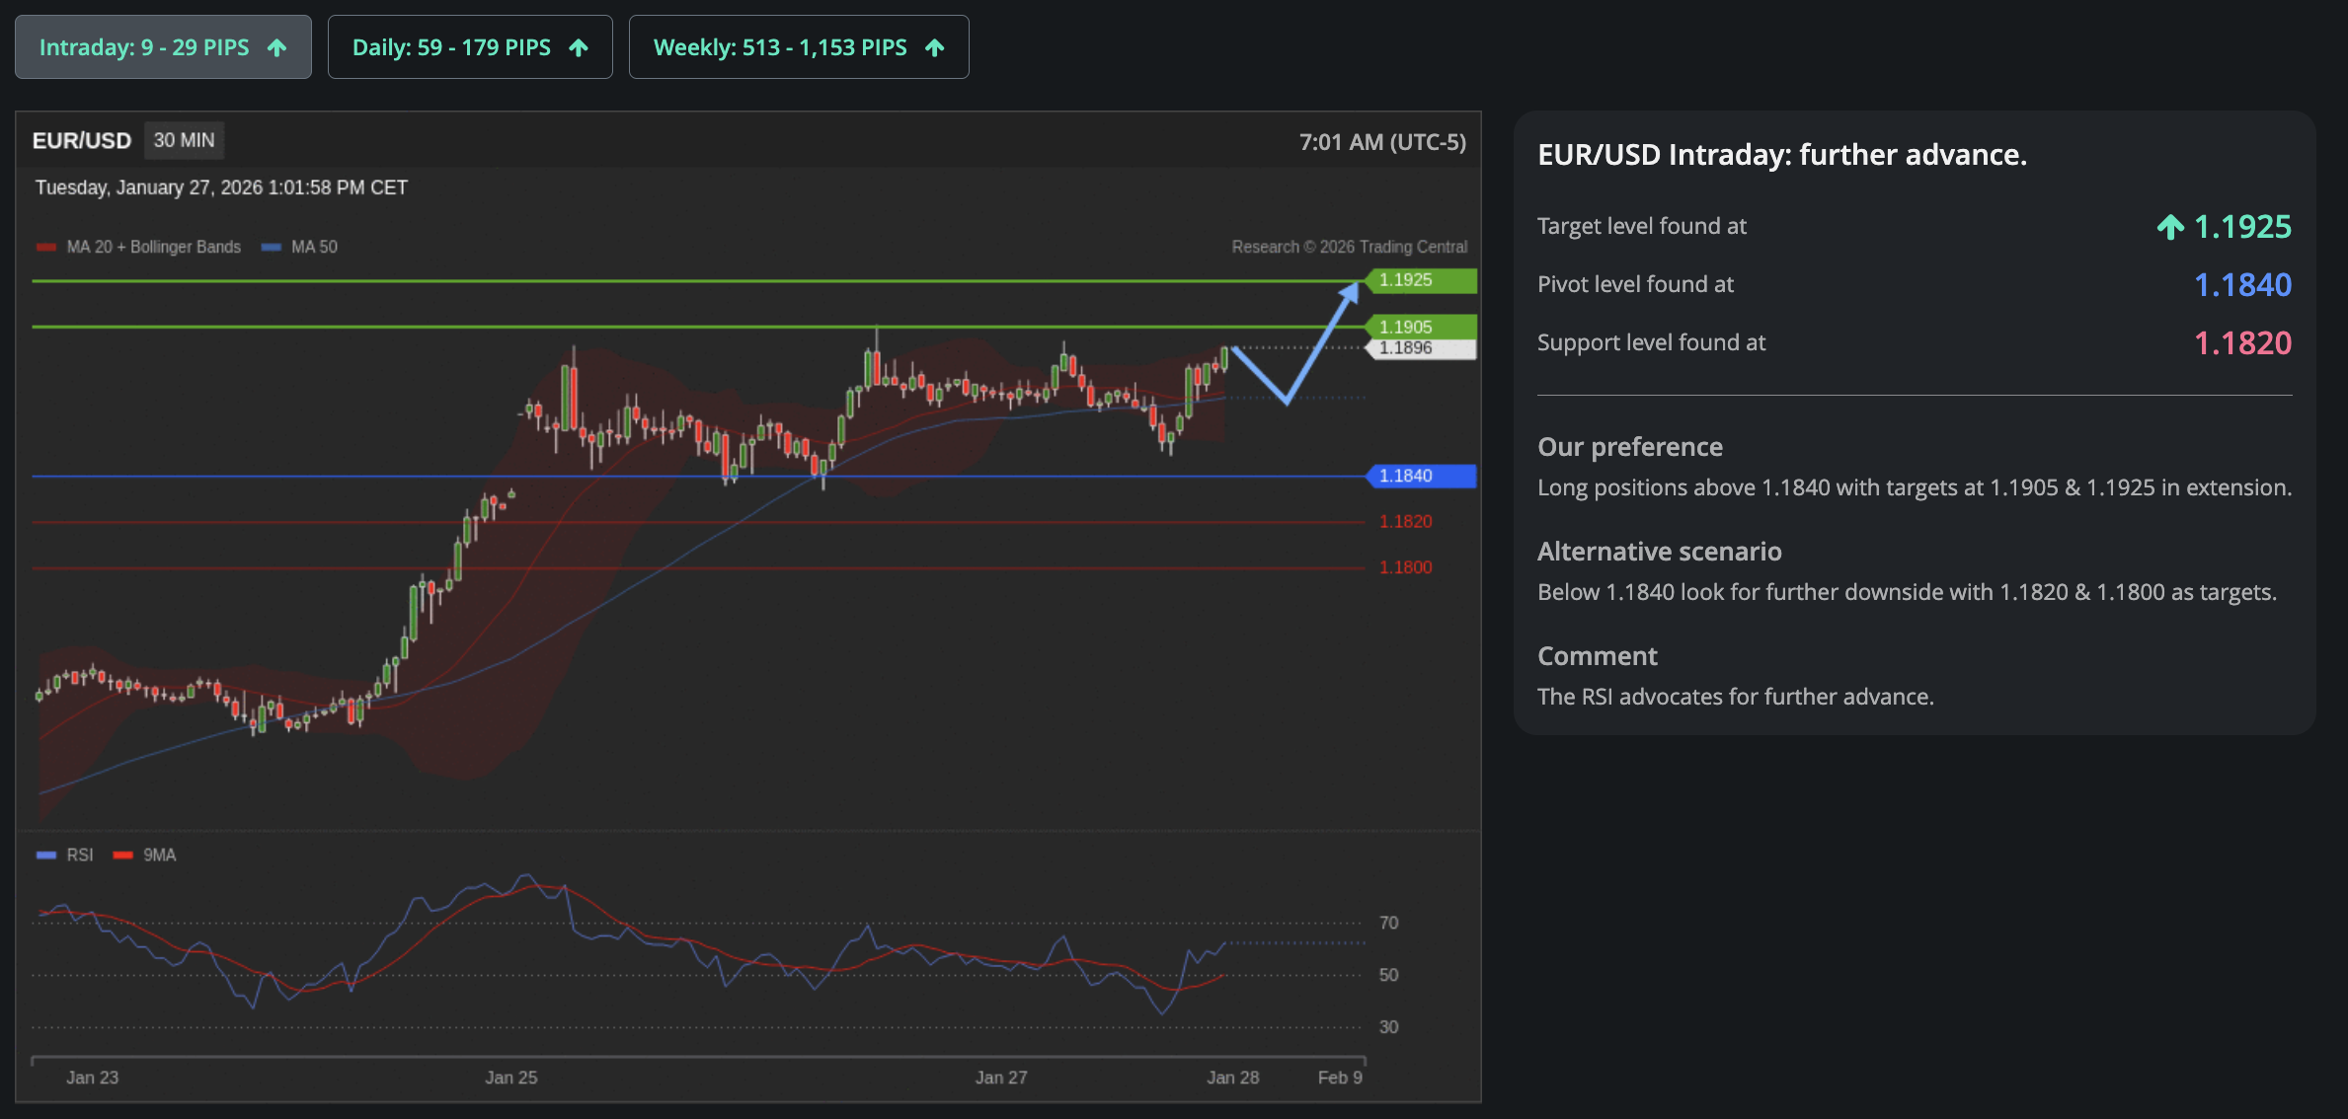Click the up arrow icon in Intraday tab
This screenshot has width=2348, height=1119.
(277, 47)
